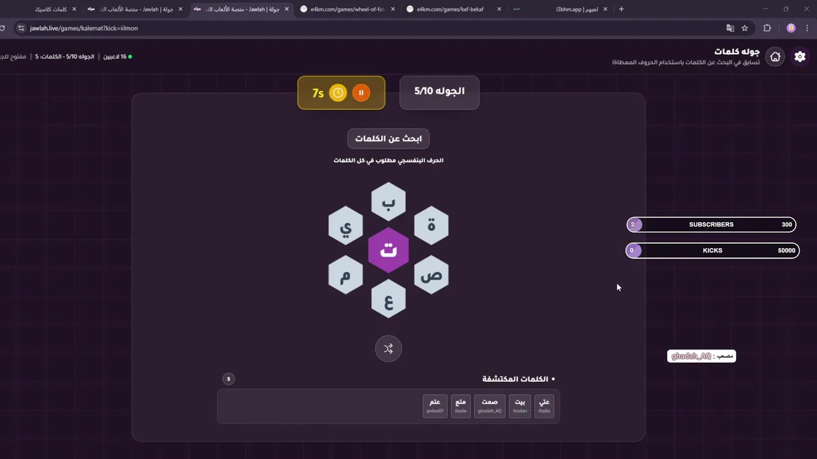Open the browser extensions puzzle icon
Image resolution: width=817 pixels, height=459 pixels.
click(x=767, y=28)
